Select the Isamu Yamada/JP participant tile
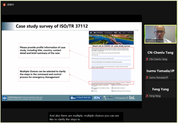The height and width of the screenshot is (123, 178). pos(160,71)
